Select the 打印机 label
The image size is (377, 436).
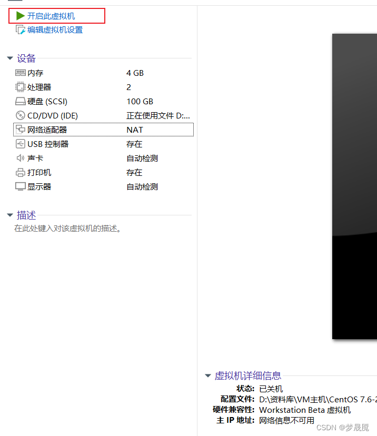click(39, 172)
